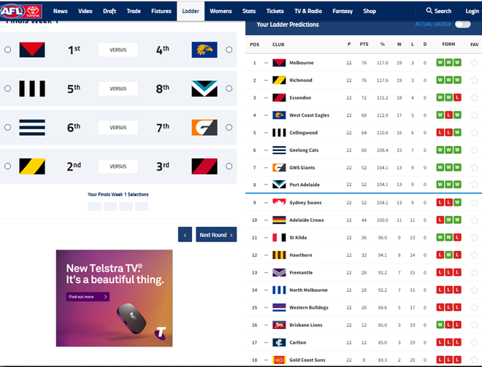Select Port Adelaide radio button in 5th vs 8th
Viewport: 482px width, 367px height.
tap(229, 88)
